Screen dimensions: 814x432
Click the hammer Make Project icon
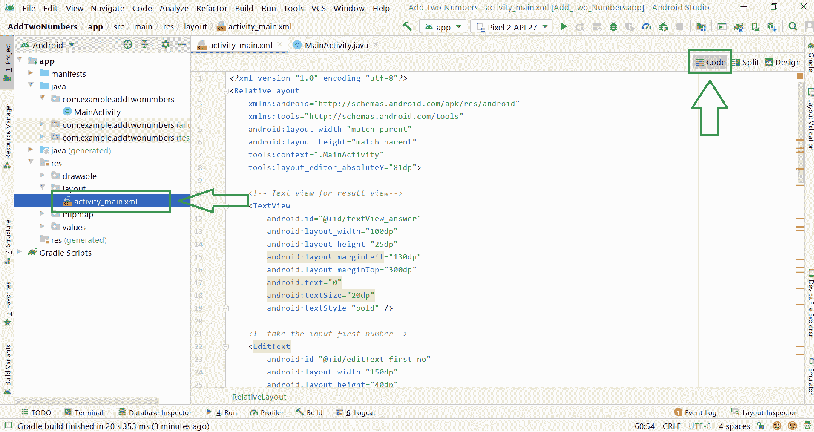(x=407, y=26)
